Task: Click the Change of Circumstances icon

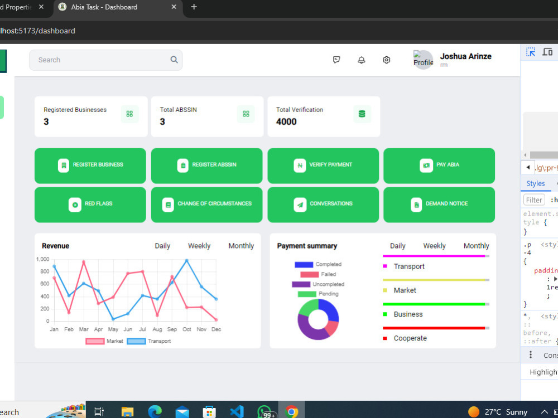Action: point(168,205)
